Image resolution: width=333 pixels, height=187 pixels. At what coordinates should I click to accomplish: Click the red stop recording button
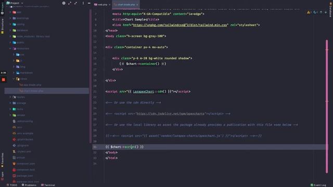(4, 79)
